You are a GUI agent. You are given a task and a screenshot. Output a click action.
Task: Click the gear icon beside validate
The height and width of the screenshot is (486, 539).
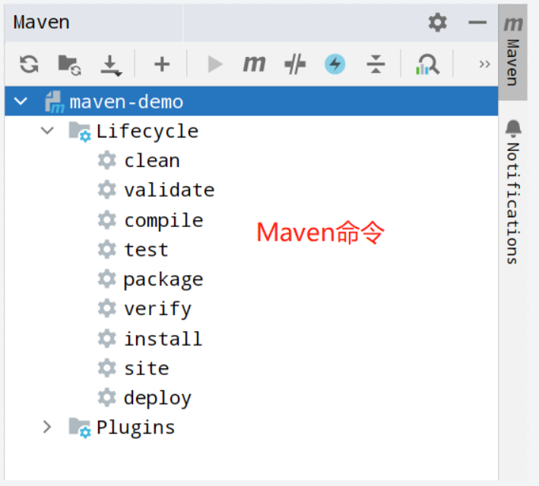click(x=107, y=190)
